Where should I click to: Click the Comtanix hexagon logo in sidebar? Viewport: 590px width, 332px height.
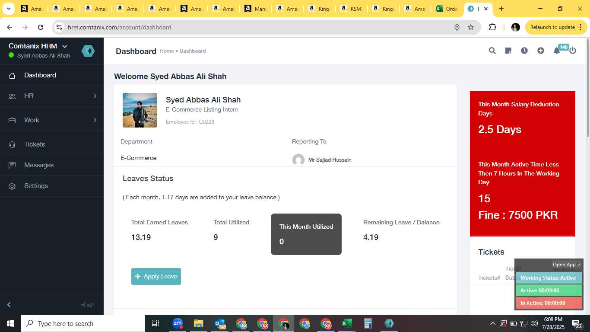point(88,51)
